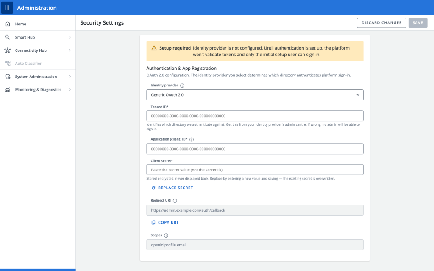Click the Redirect URI read-only field
This screenshot has width=434, height=271.
tap(255, 210)
